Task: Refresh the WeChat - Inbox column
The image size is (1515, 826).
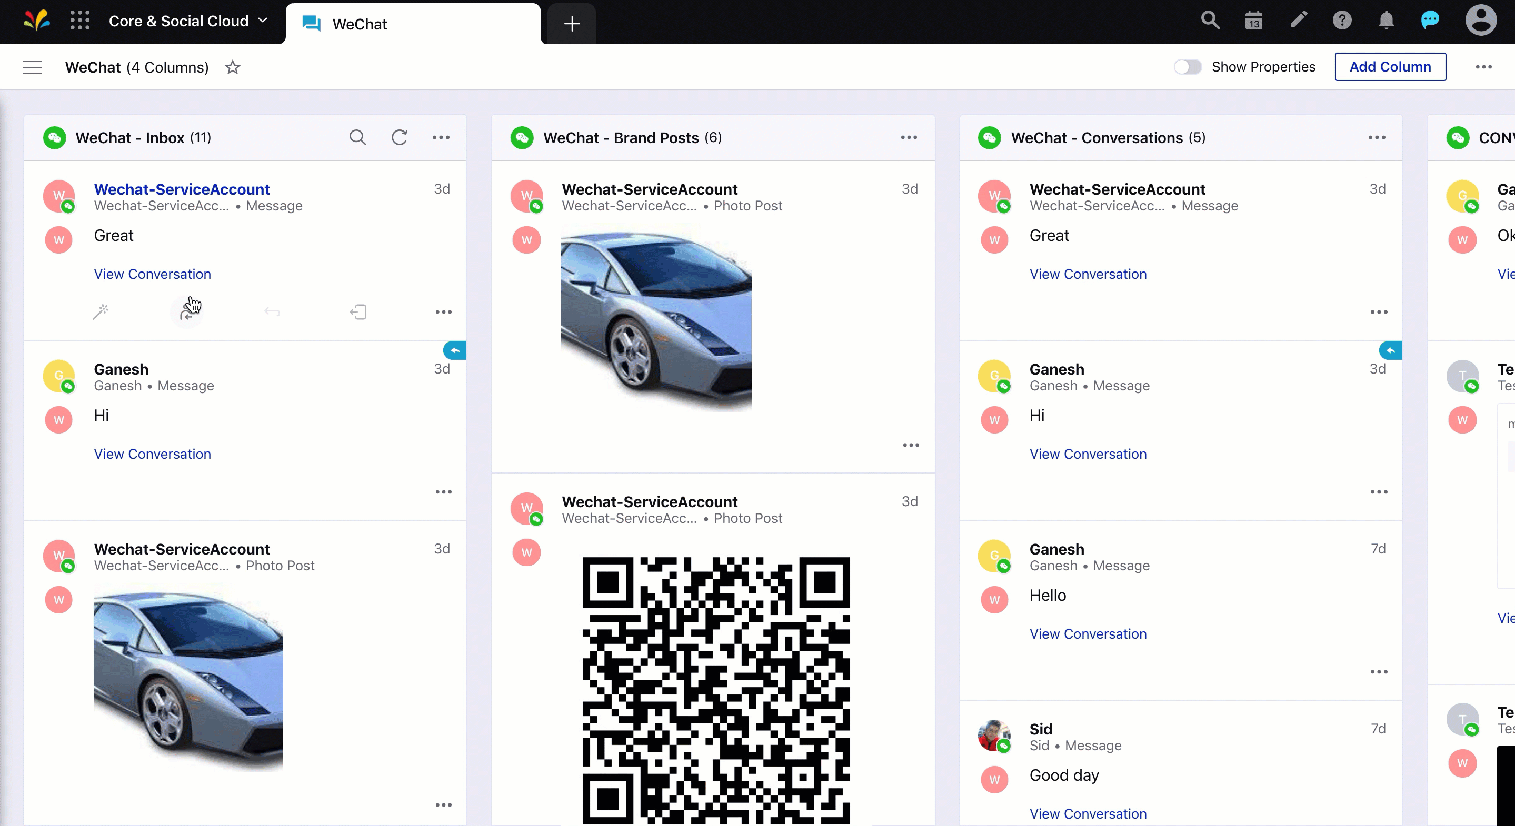Action: (x=400, y=137)
